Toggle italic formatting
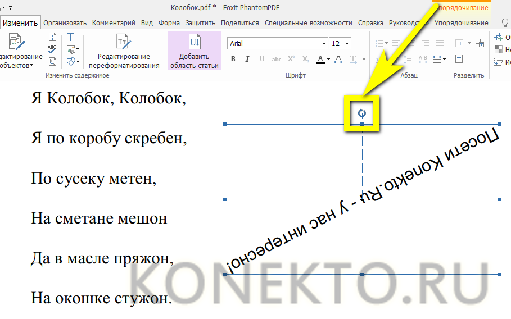Image resolution: width=511 pixels, height=319 pixels. (x=247, y=59)
